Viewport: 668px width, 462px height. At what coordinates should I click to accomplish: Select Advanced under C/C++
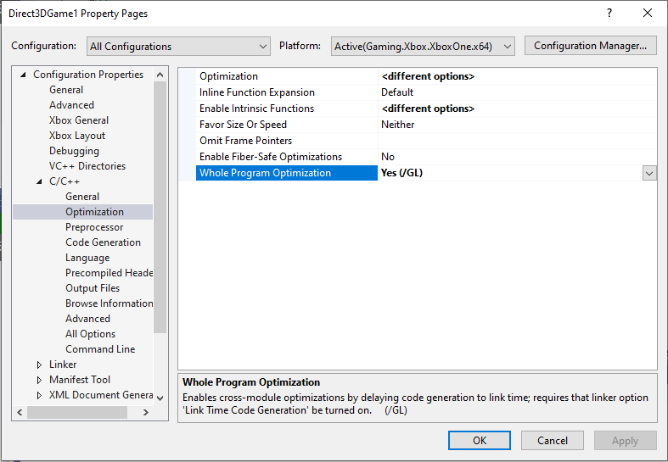click(87, 319)
